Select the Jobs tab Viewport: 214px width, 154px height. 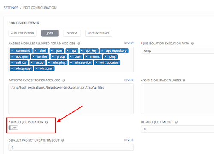(50, 33)
